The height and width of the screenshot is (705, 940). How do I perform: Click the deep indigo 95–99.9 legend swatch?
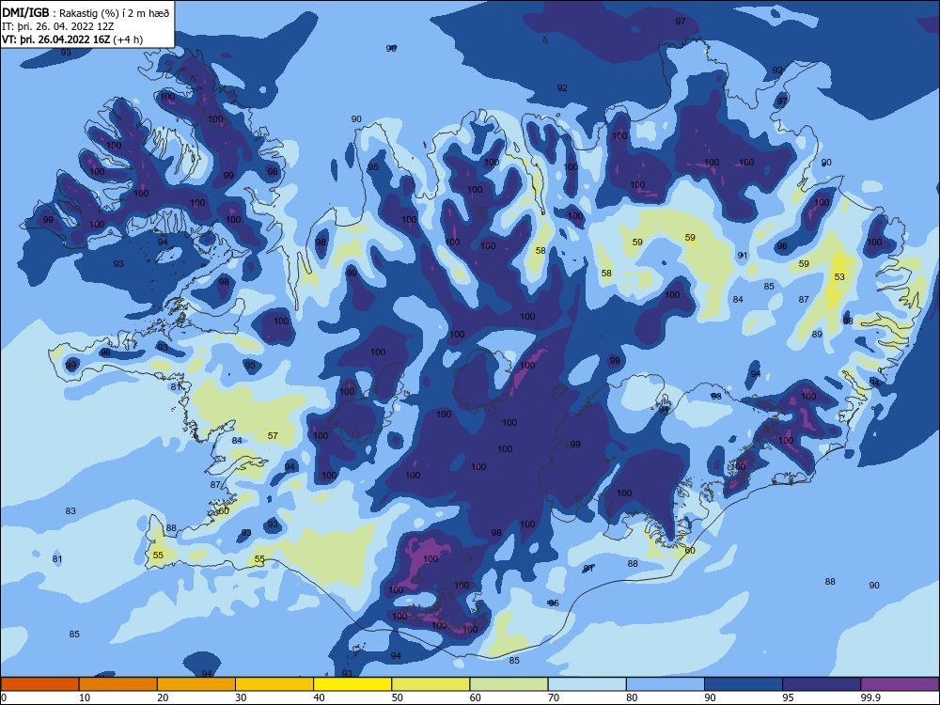coord(822,684)
